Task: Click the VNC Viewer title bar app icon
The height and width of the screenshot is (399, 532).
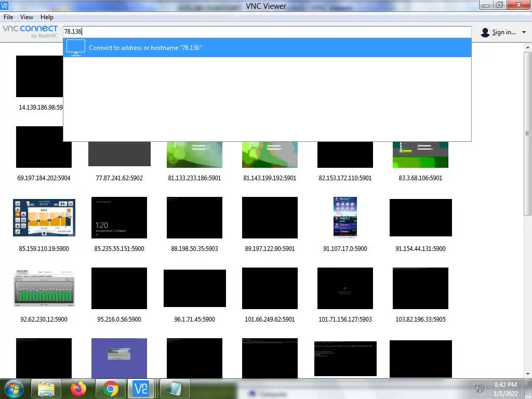Action: coord(5,5)
